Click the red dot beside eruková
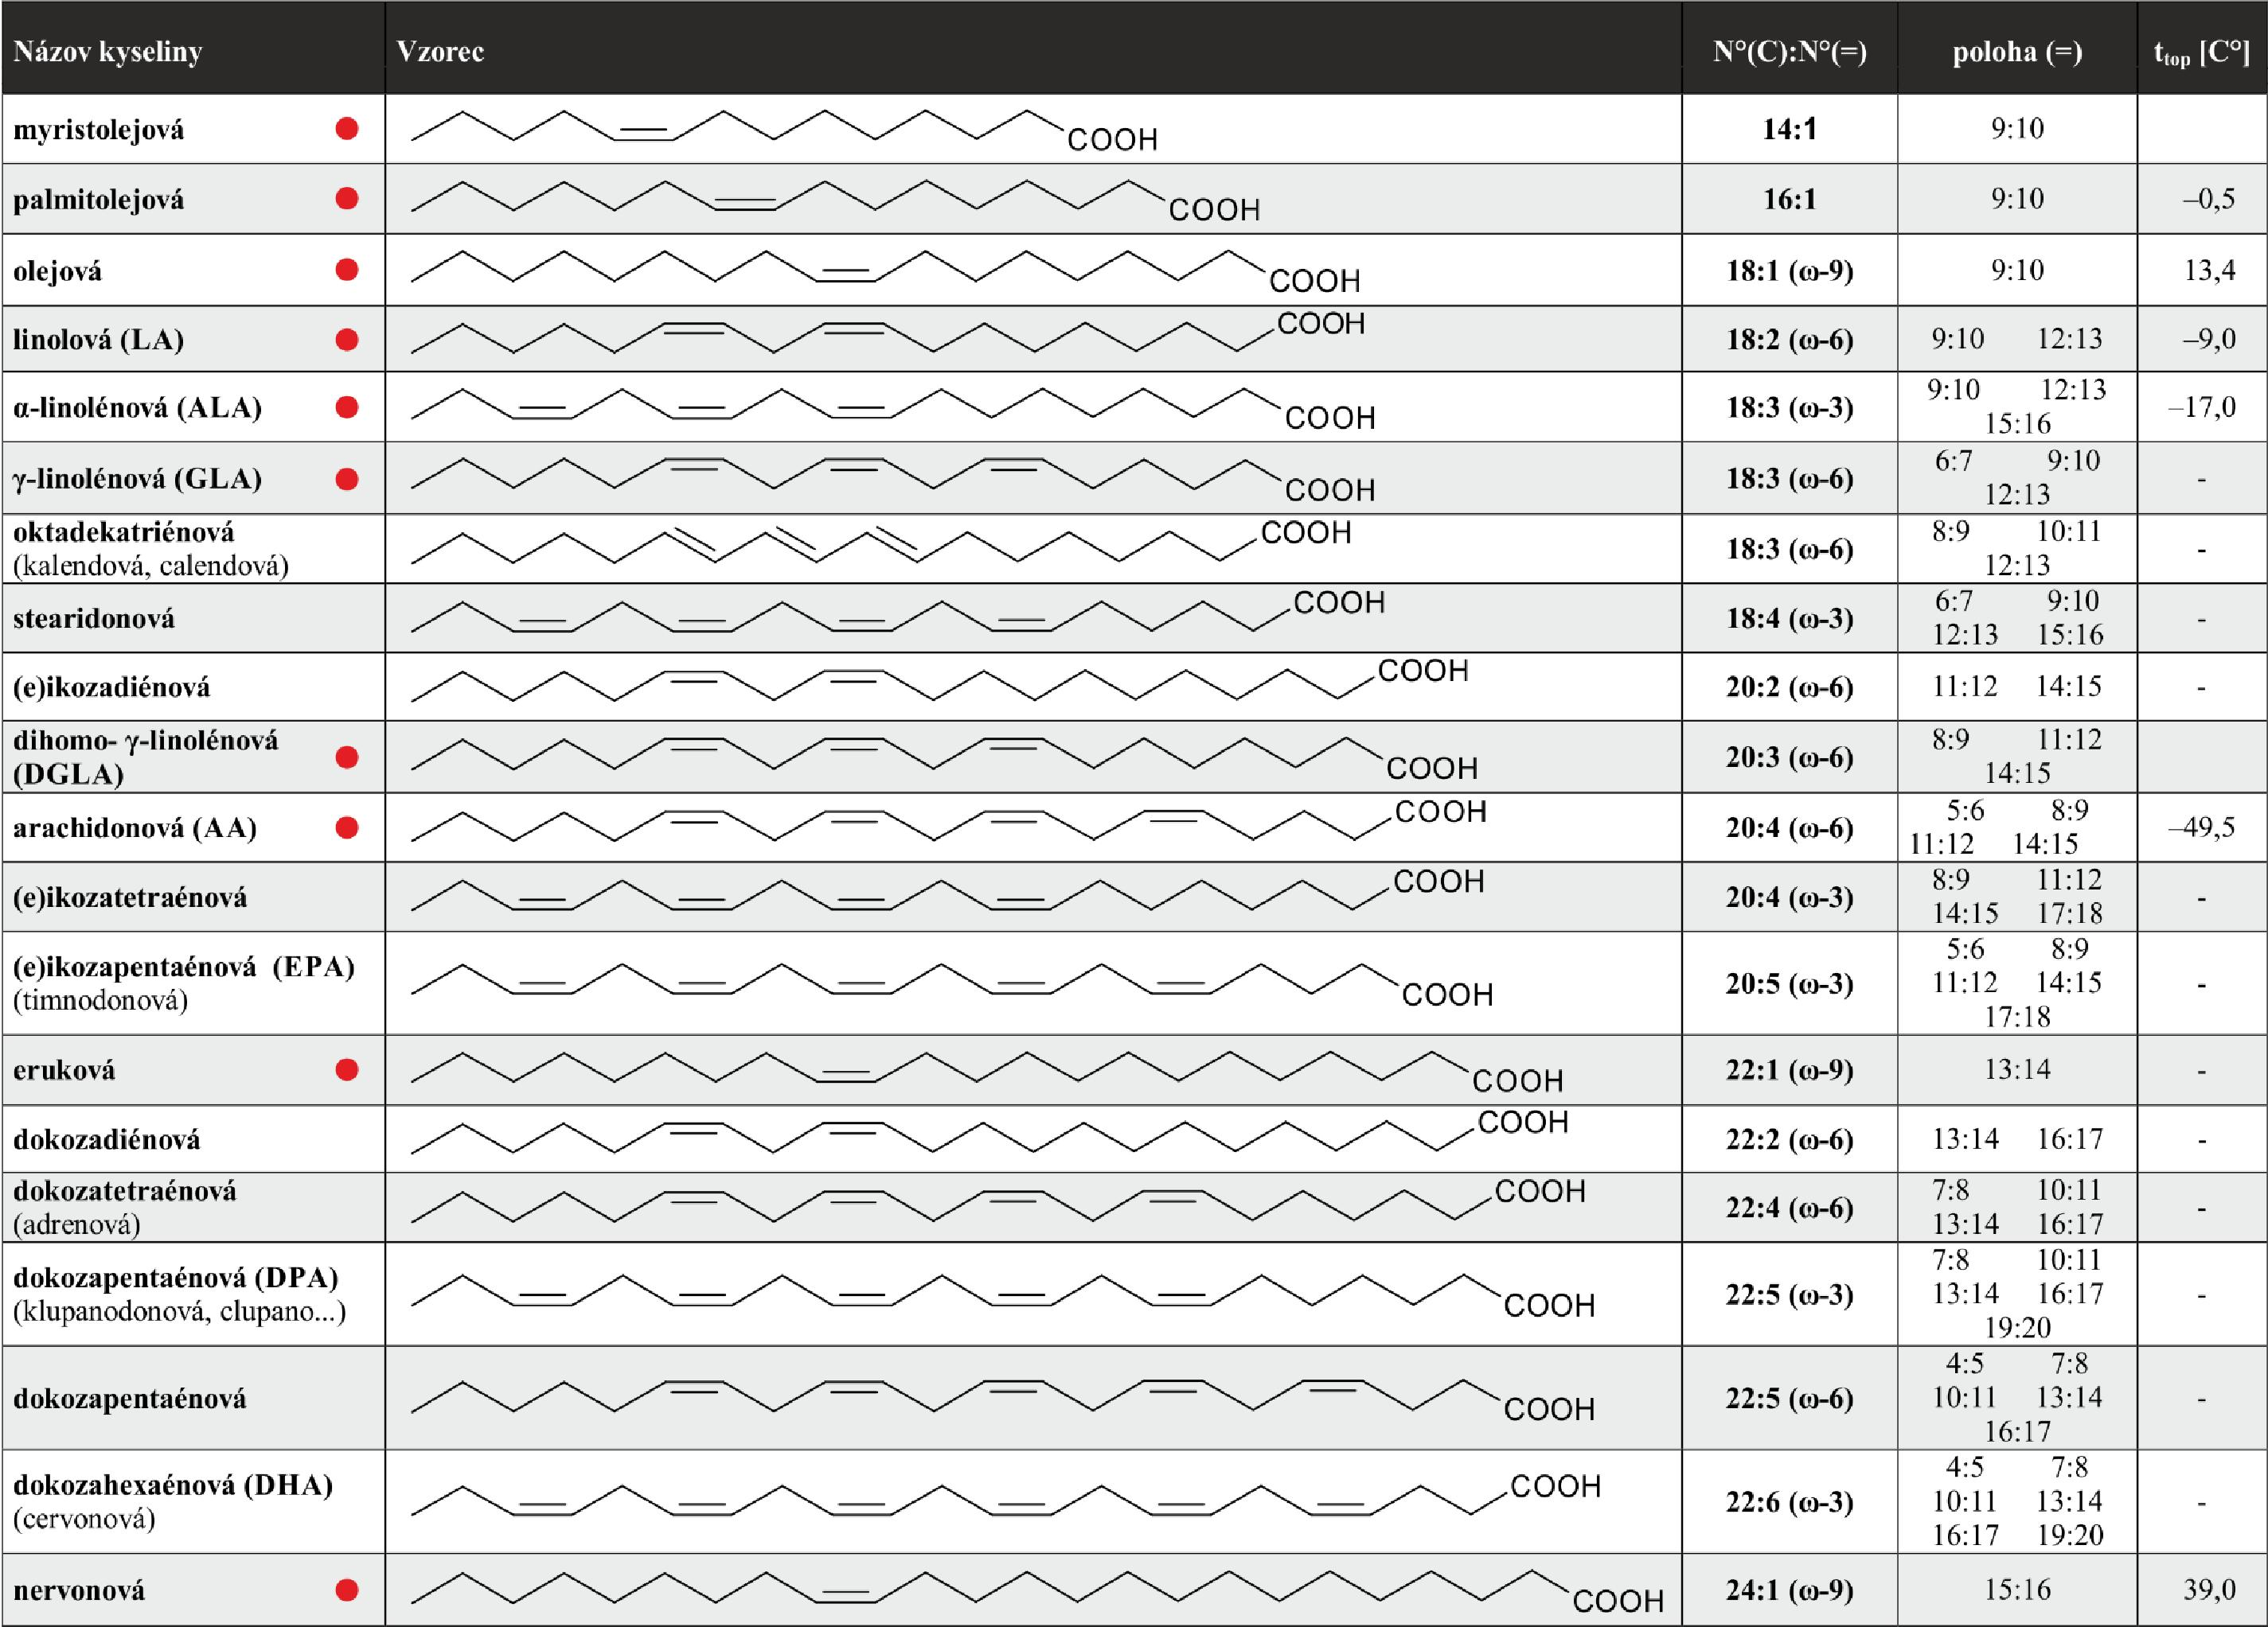The image size is (2268, 1627). click(347, 1070)
